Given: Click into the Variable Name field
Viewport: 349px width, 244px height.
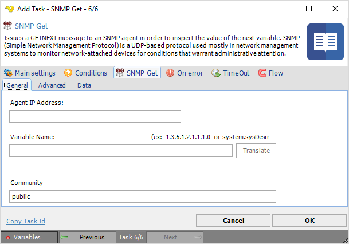Looking at the screenshot, I should 121,151.
